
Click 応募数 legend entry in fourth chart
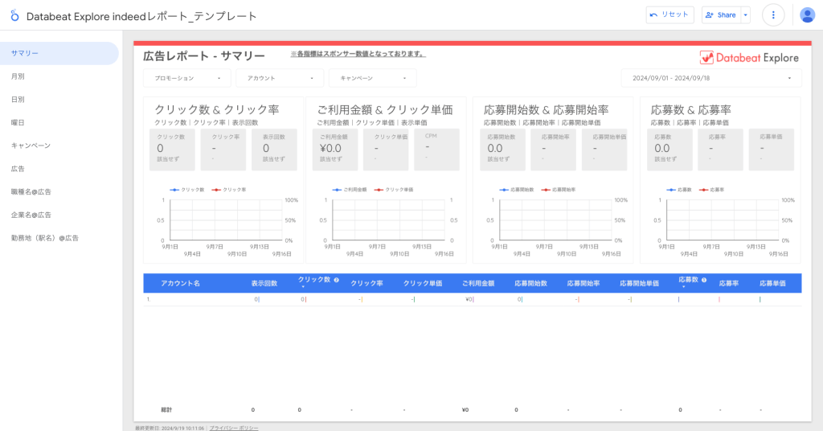pos(679,190)
